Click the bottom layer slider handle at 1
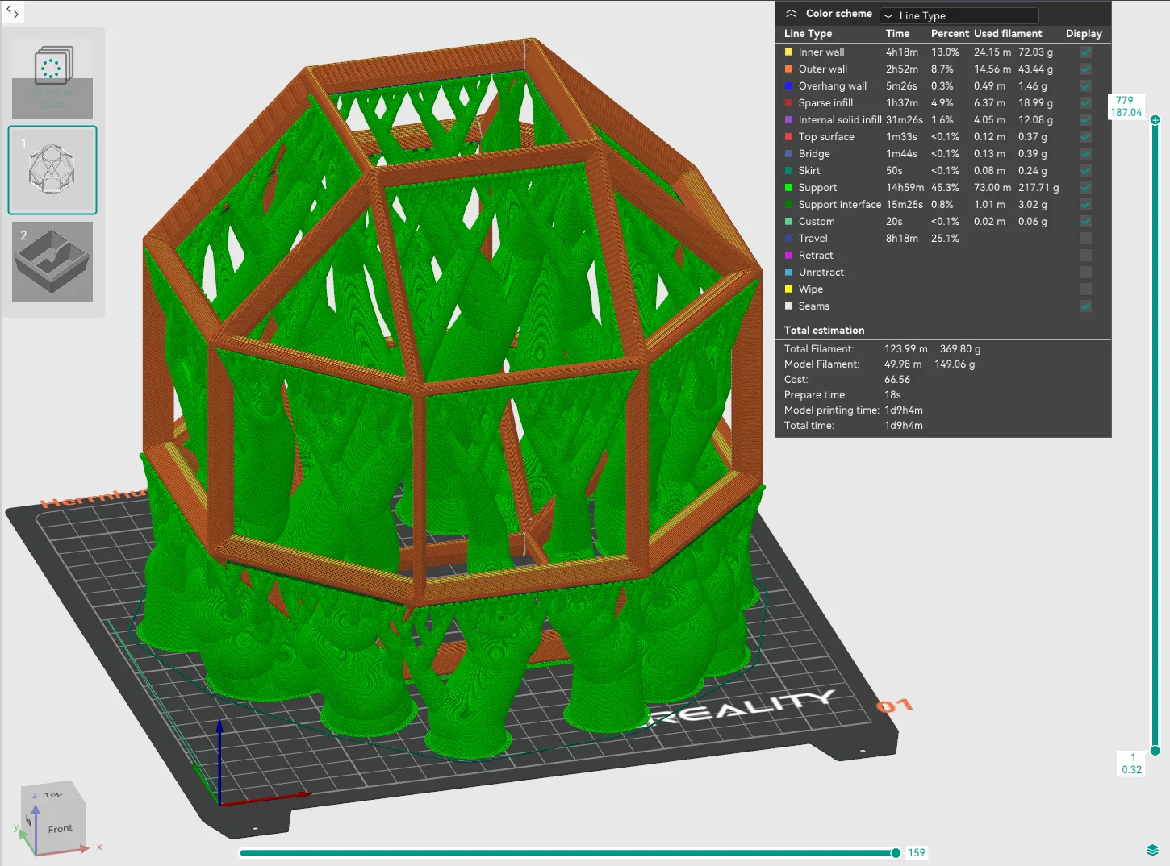The image size is (1170, 866). coord(1155,751)
